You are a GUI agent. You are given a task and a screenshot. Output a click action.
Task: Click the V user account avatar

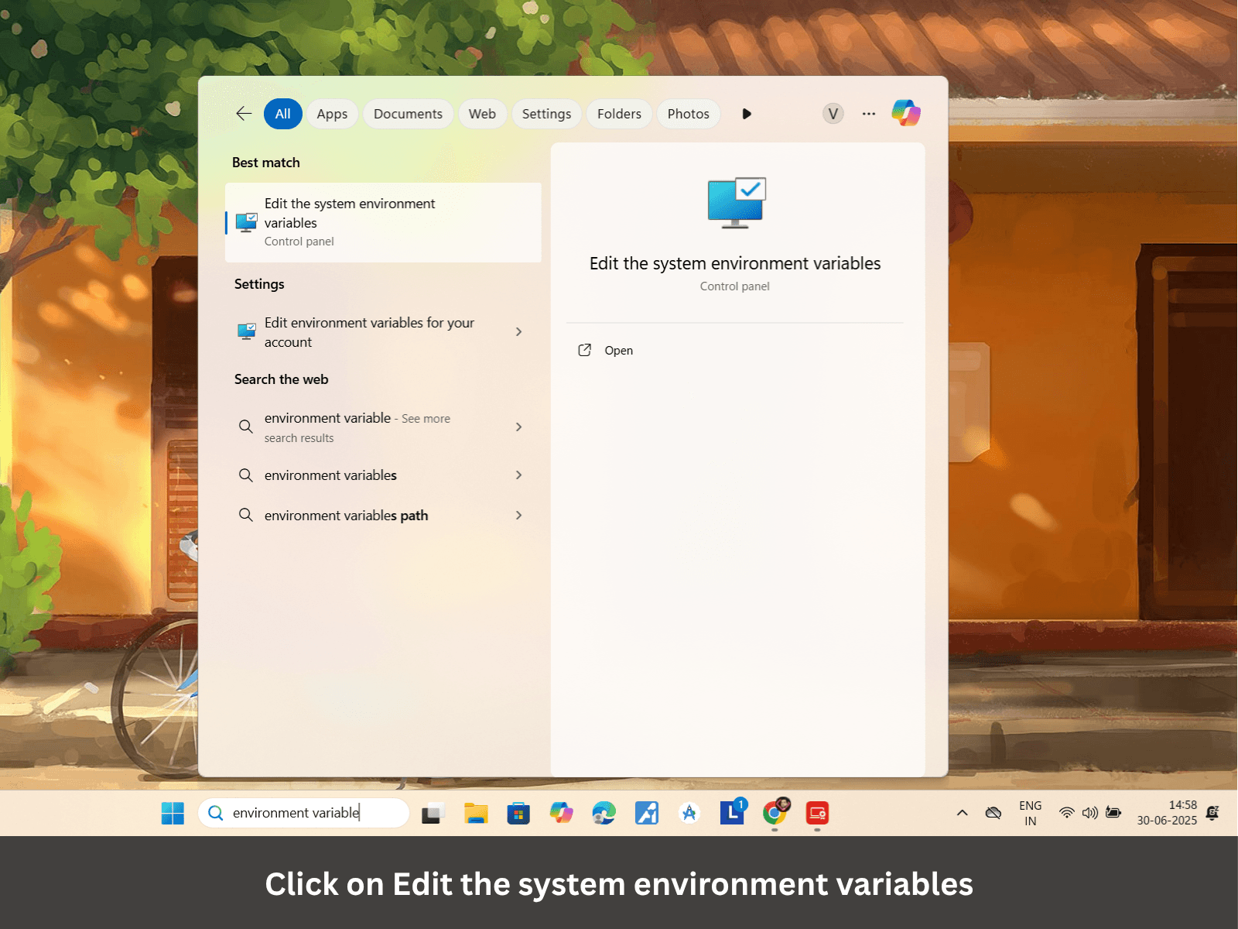pos(833,114)
